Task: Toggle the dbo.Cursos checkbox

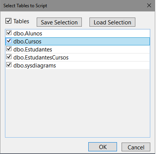Action: coord(9,41)
